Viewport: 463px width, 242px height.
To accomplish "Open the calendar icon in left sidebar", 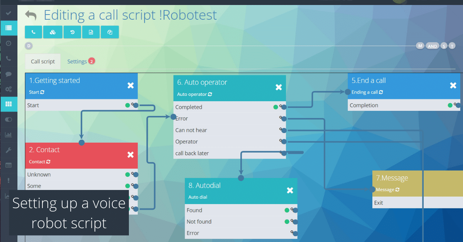I will click(8, 165).
